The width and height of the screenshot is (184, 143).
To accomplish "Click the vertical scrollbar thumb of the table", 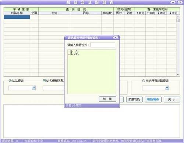I will tap(178, 20).
